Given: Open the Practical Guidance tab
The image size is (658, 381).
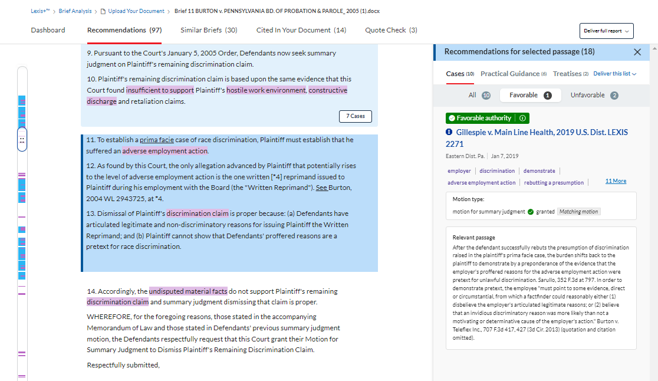Looking at the screenshot, I should pyautogui.click(x=510, y=74).
